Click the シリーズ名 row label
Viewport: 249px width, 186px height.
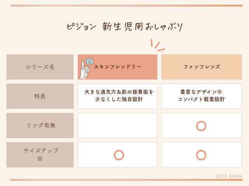[x=40, y=67]
